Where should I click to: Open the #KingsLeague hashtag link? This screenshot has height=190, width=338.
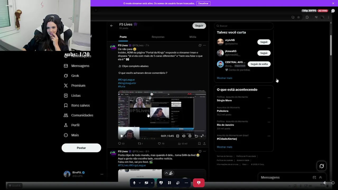pyautogui.click(x=126, y=80)
